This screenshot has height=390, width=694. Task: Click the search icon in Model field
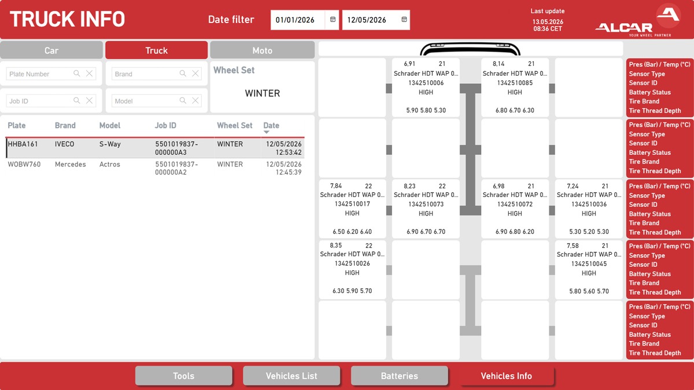[x=183, y=101]
